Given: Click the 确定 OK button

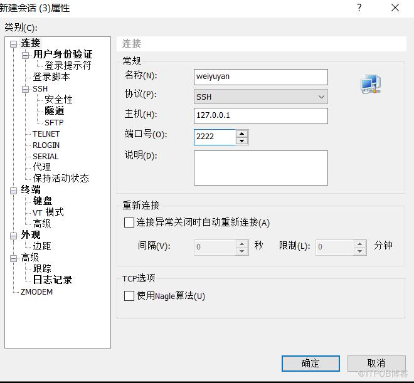Looking at the screenshot, I should (x=310, y=364).
